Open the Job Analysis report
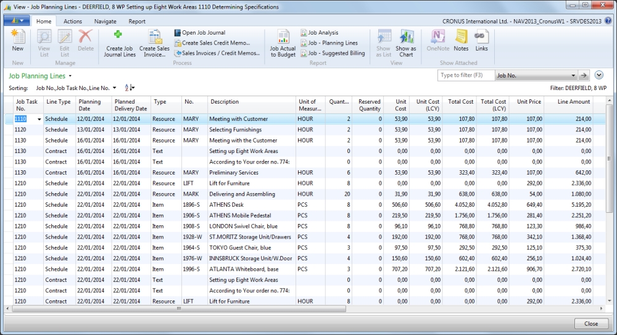617x335 pixels. click(320, 33)
